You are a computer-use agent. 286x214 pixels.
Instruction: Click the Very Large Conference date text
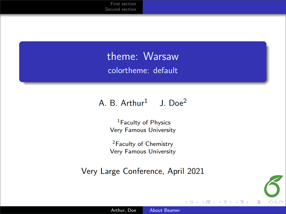coord(143,171)
